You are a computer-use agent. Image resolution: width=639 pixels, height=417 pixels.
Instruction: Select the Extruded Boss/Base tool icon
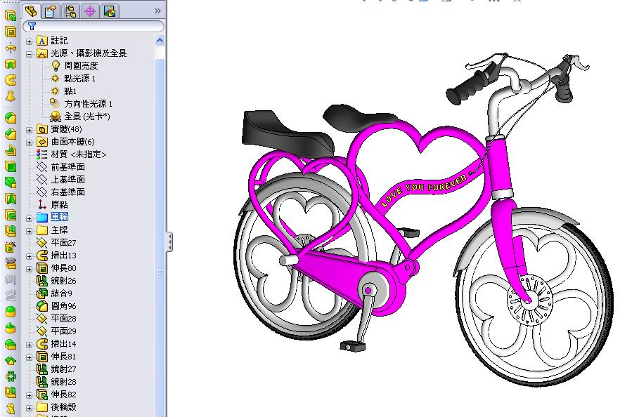[x=11, y=15]
